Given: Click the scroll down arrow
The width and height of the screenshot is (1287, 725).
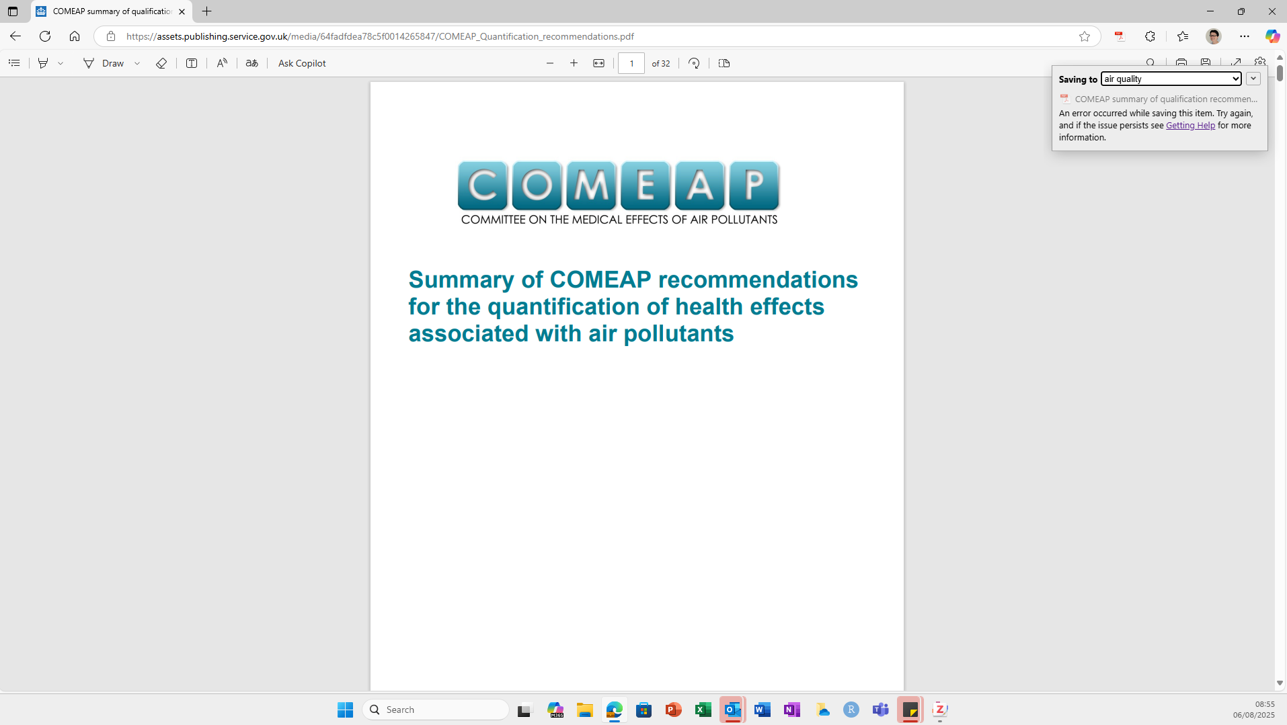Looking at the screenshot, I should 1280,683.
